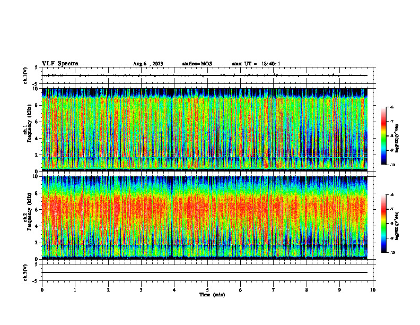This screenshot has height=325, width=420.
Task: Click the '8' kHz tick of ch.1 frequency axis
Action: tap(37, 105)
